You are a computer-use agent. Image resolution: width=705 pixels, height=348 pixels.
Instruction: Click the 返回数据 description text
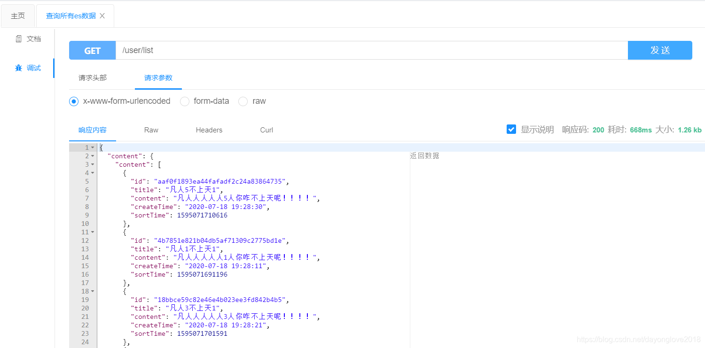click(425, 156)
